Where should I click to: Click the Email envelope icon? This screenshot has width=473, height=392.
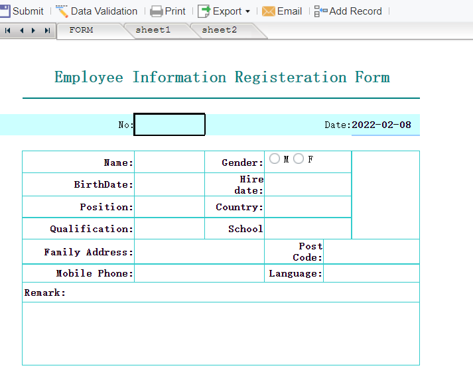pos(269,11)
